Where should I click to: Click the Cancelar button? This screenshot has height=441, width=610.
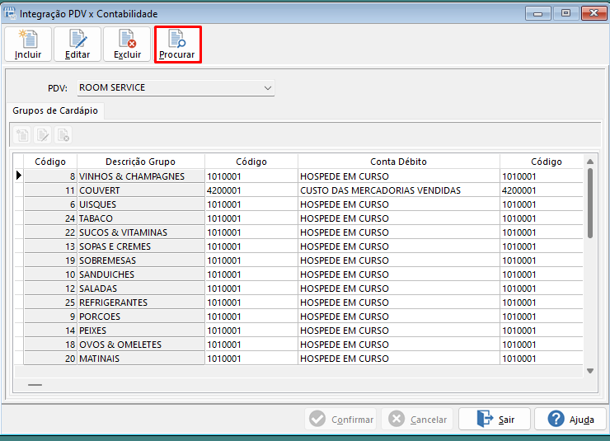417,420
